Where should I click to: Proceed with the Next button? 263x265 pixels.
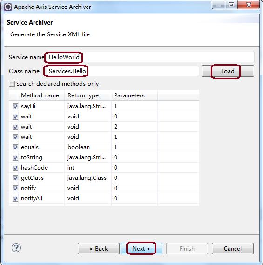[x=142, y=248]
